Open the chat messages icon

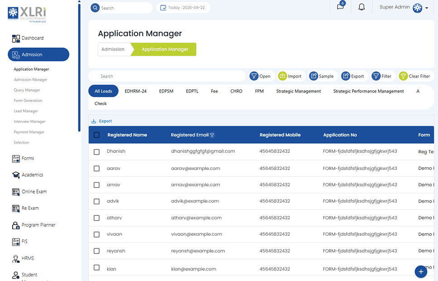(340, 6)
